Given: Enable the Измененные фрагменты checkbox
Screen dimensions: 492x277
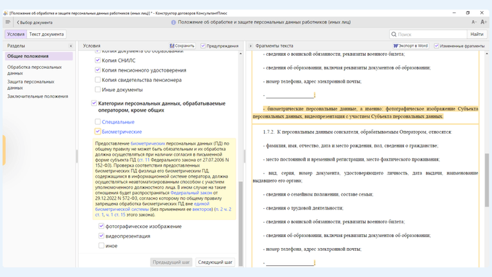Looking at the screenshot, I should click(x=437, y=46).
